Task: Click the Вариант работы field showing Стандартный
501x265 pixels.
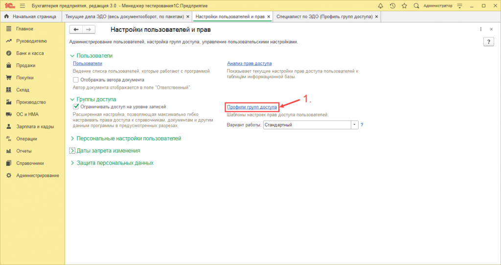Action: 307,125
